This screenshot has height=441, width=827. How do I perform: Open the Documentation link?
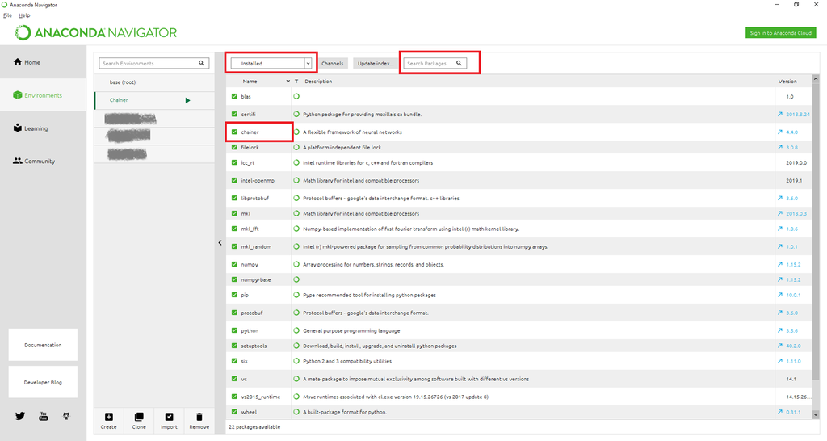(x=43, y=345)
